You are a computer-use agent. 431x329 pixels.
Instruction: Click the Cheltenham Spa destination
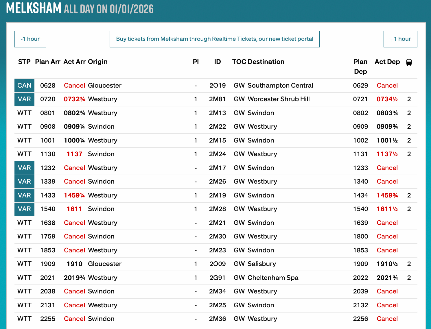click(273, 278)
